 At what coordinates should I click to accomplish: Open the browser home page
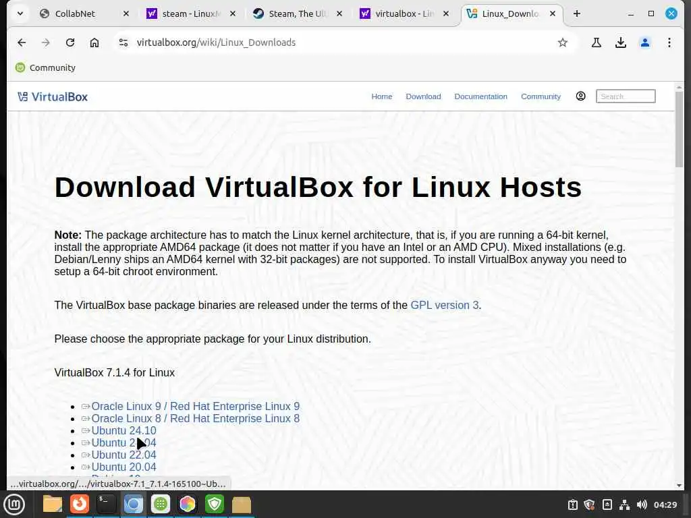pos(94,42)
